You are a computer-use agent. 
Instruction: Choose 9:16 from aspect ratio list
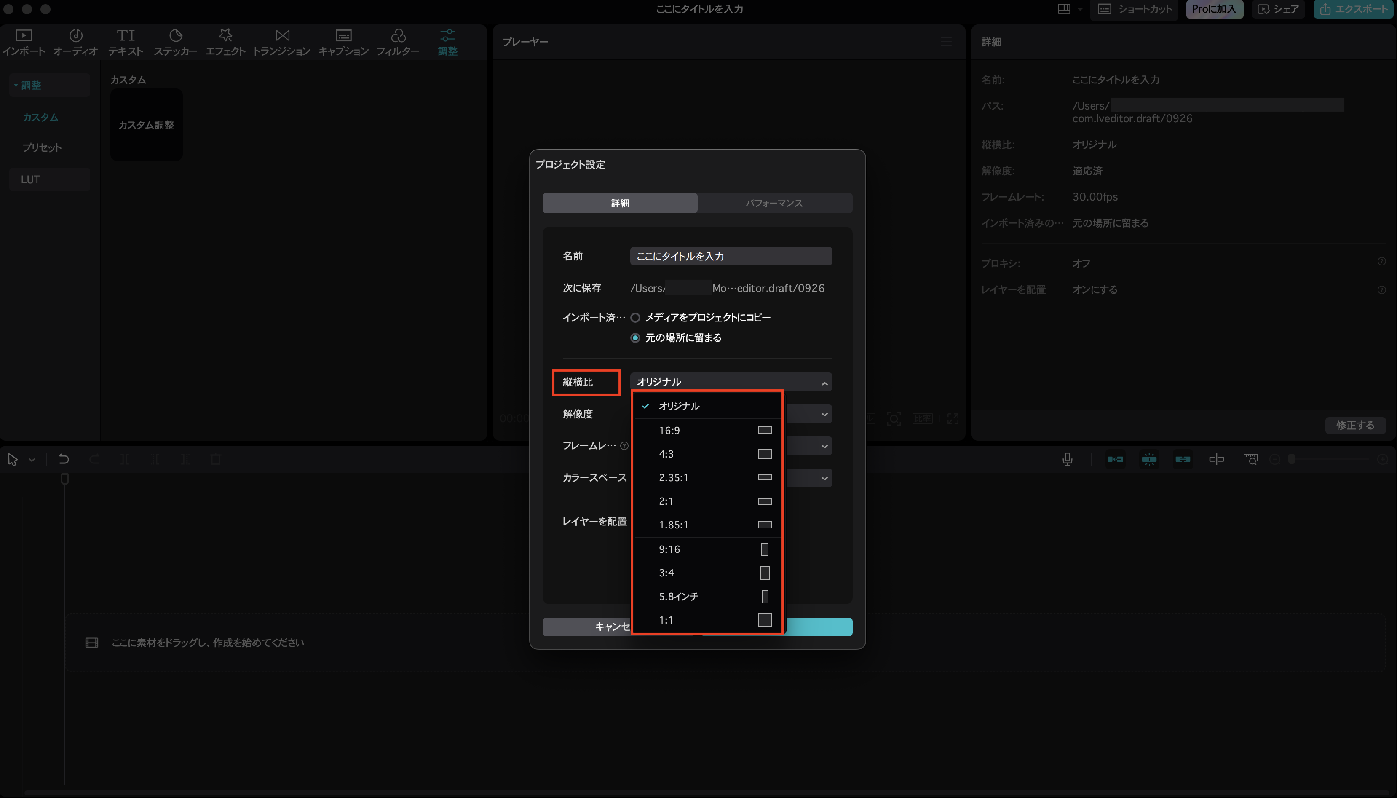pos(708,550)
